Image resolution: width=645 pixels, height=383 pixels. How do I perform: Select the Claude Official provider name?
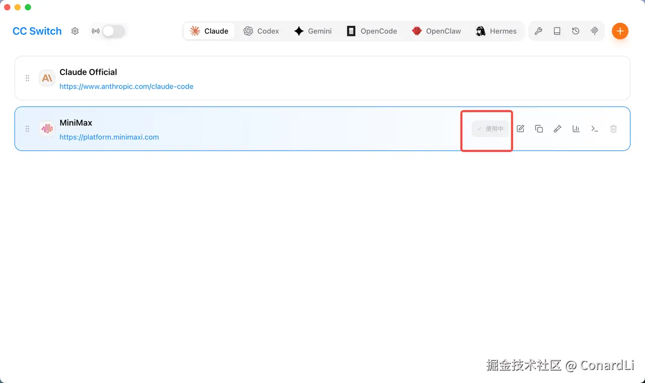point(88,72)
